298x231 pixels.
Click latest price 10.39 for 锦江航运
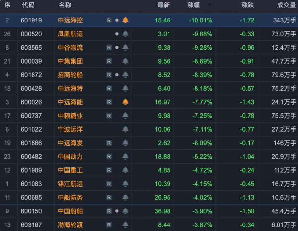[x=163, y=184]
